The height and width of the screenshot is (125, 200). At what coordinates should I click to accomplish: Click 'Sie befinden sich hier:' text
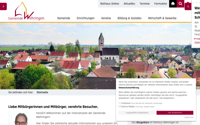click(21, 92)
